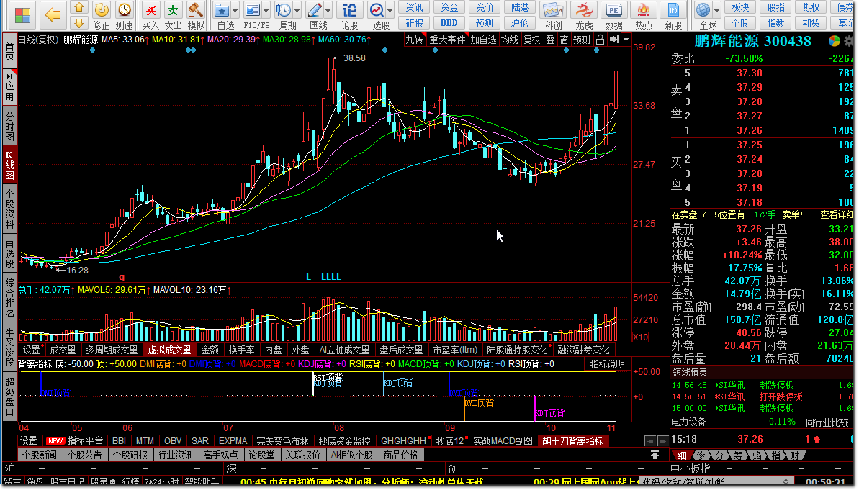This screenshot has width=859, height=490.
Task: Click 加自选 to add to watchlist
Action: (x=483, y=40)
